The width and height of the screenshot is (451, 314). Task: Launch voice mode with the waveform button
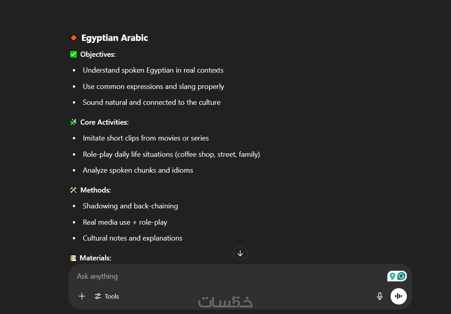pos(399,296)
